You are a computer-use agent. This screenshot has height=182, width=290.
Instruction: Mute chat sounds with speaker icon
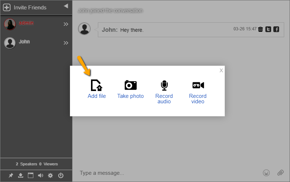tap(41, 175)
